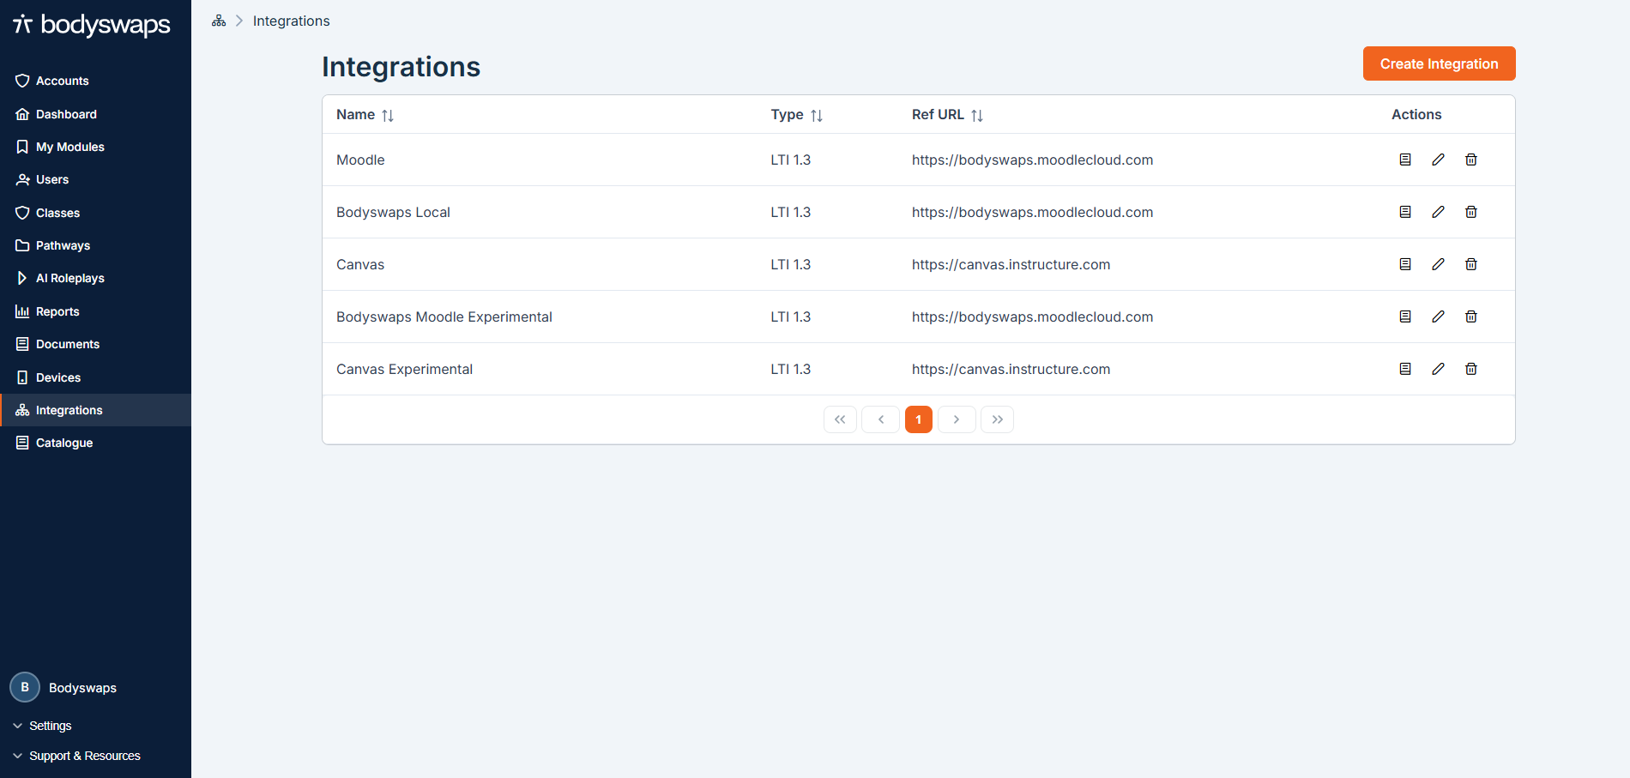Edit the Canvas Experimental integration
Viewport: 1630px width, 778px height.
pos(1438,369)
